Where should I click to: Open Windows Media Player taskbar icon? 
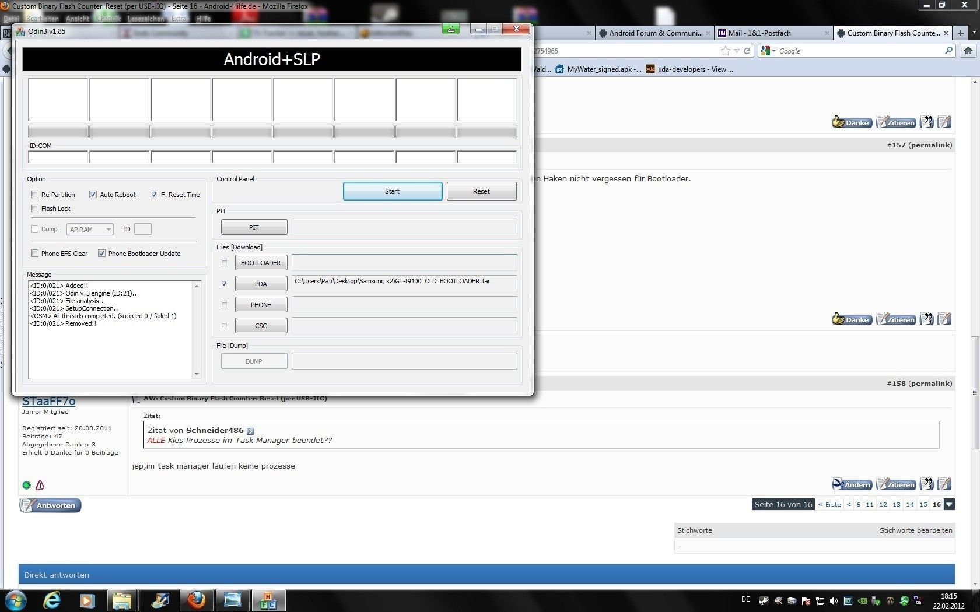click(x=87, y=600)
